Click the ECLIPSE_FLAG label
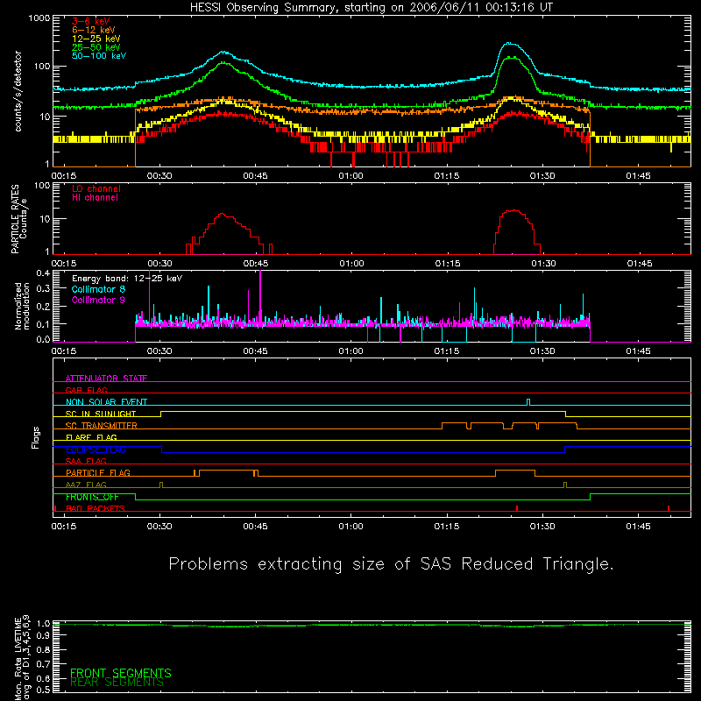 tap(96, 450)
